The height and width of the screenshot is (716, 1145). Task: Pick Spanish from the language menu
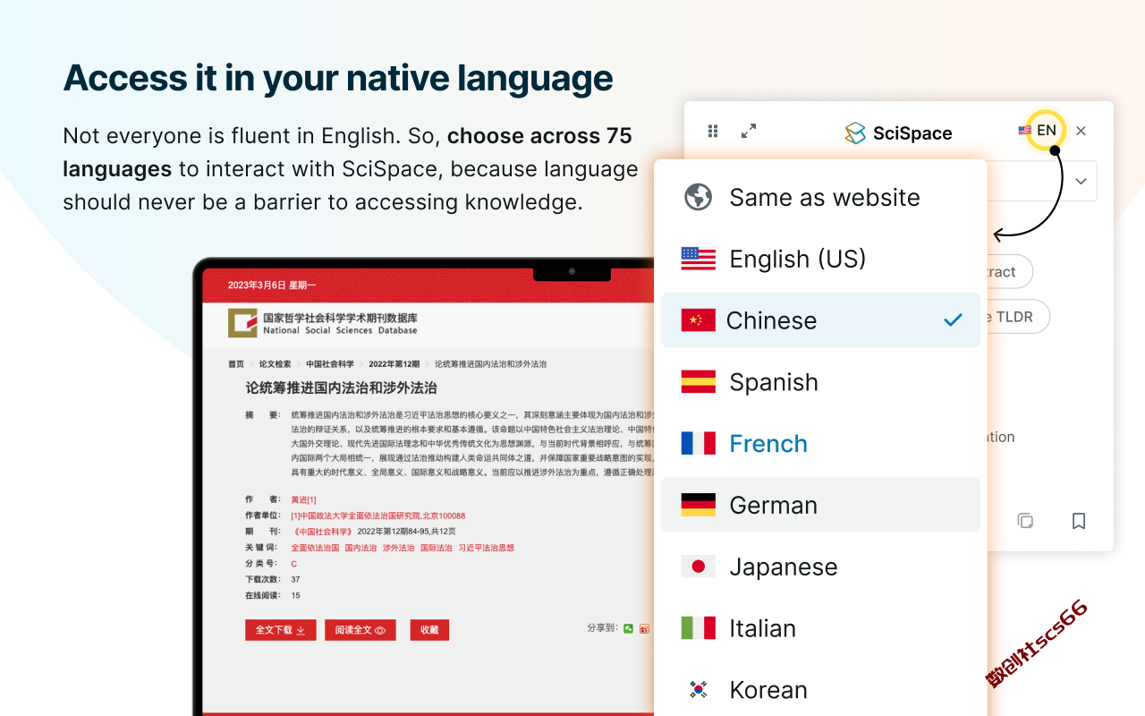(x=820, y=382)
